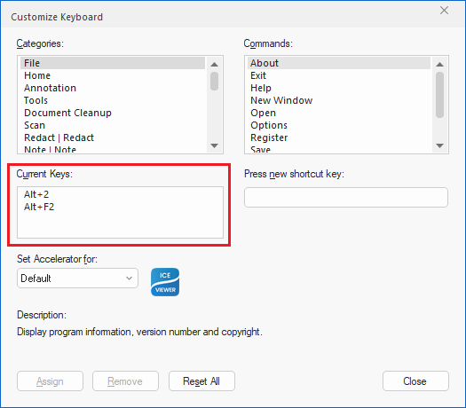Click the Press new shortcut key field

click(x=346, y=197)
